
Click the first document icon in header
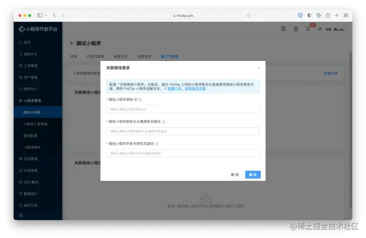point(283,29)
